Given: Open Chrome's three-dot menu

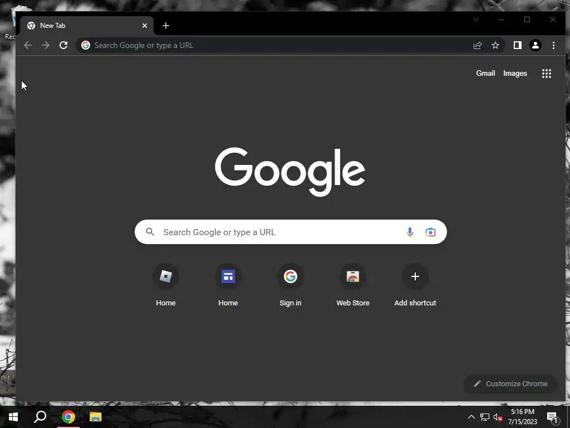Looking at the screenshot, I should [x=553, y=45].
